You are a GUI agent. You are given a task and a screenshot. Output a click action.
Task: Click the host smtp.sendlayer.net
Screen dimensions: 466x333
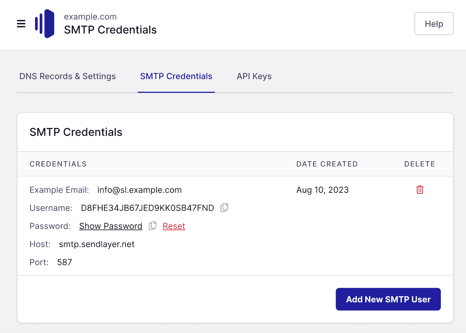click(x=97, y=244)
